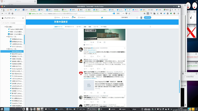This screenshot has width=198, height=111.
Task: Open the xeyes taskbar entry
Action: [x=123, y=109]
